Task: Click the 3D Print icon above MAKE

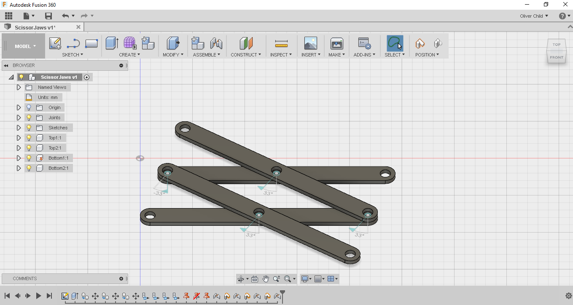Action: [x=337, y=43]
